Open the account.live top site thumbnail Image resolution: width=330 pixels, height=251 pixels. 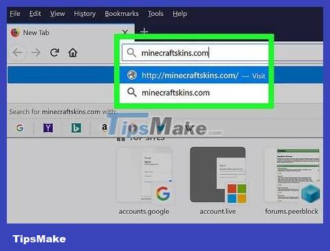click(x=218, y=175)
